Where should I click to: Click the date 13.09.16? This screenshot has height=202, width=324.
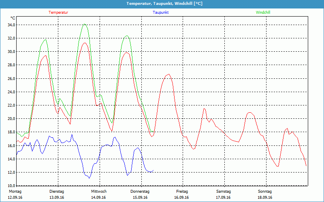pyautogui.click(x=57, y=198)
